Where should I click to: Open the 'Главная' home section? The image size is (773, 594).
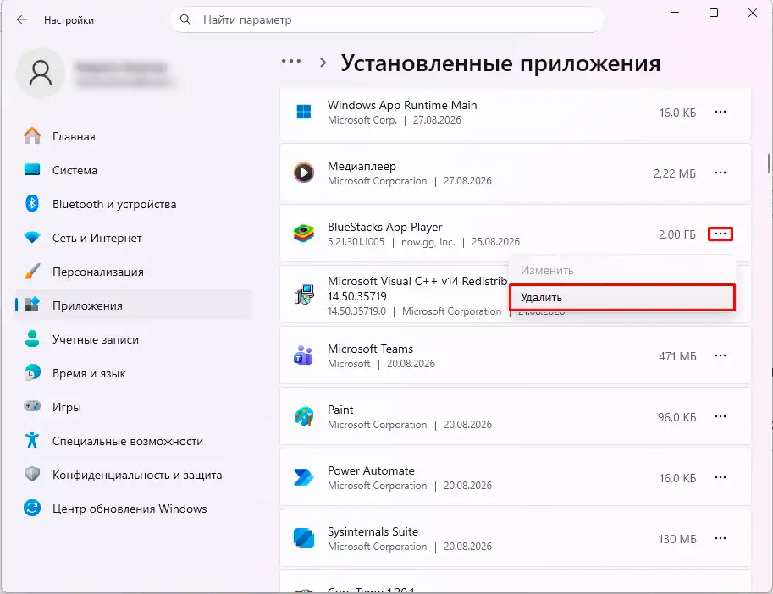133,136
